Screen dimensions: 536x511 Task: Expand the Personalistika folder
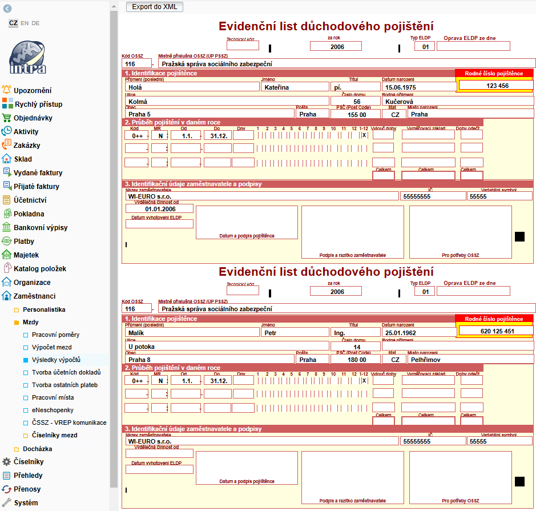click(x=17, y=309)
